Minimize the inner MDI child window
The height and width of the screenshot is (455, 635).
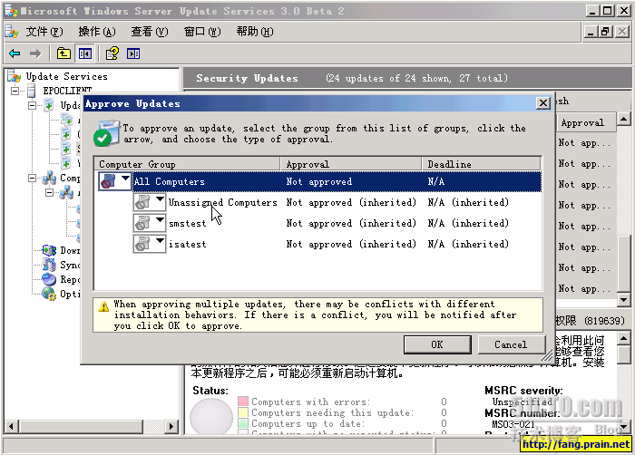[591, 31]
